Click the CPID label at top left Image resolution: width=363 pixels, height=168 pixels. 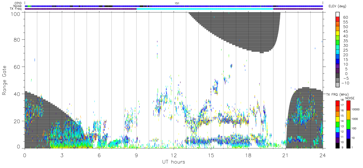[17, 3]
